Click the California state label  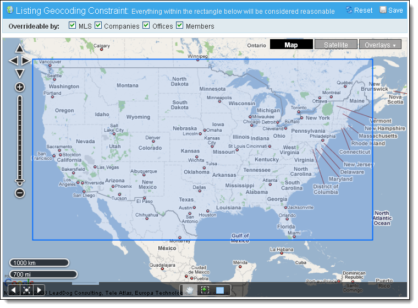click(x=69, y=160)
